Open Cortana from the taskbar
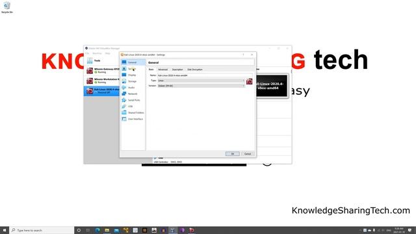 (x=79, y=230)
